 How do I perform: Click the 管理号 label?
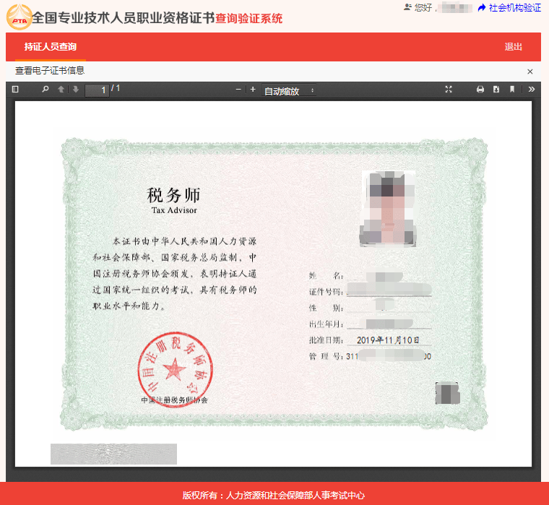326,356
